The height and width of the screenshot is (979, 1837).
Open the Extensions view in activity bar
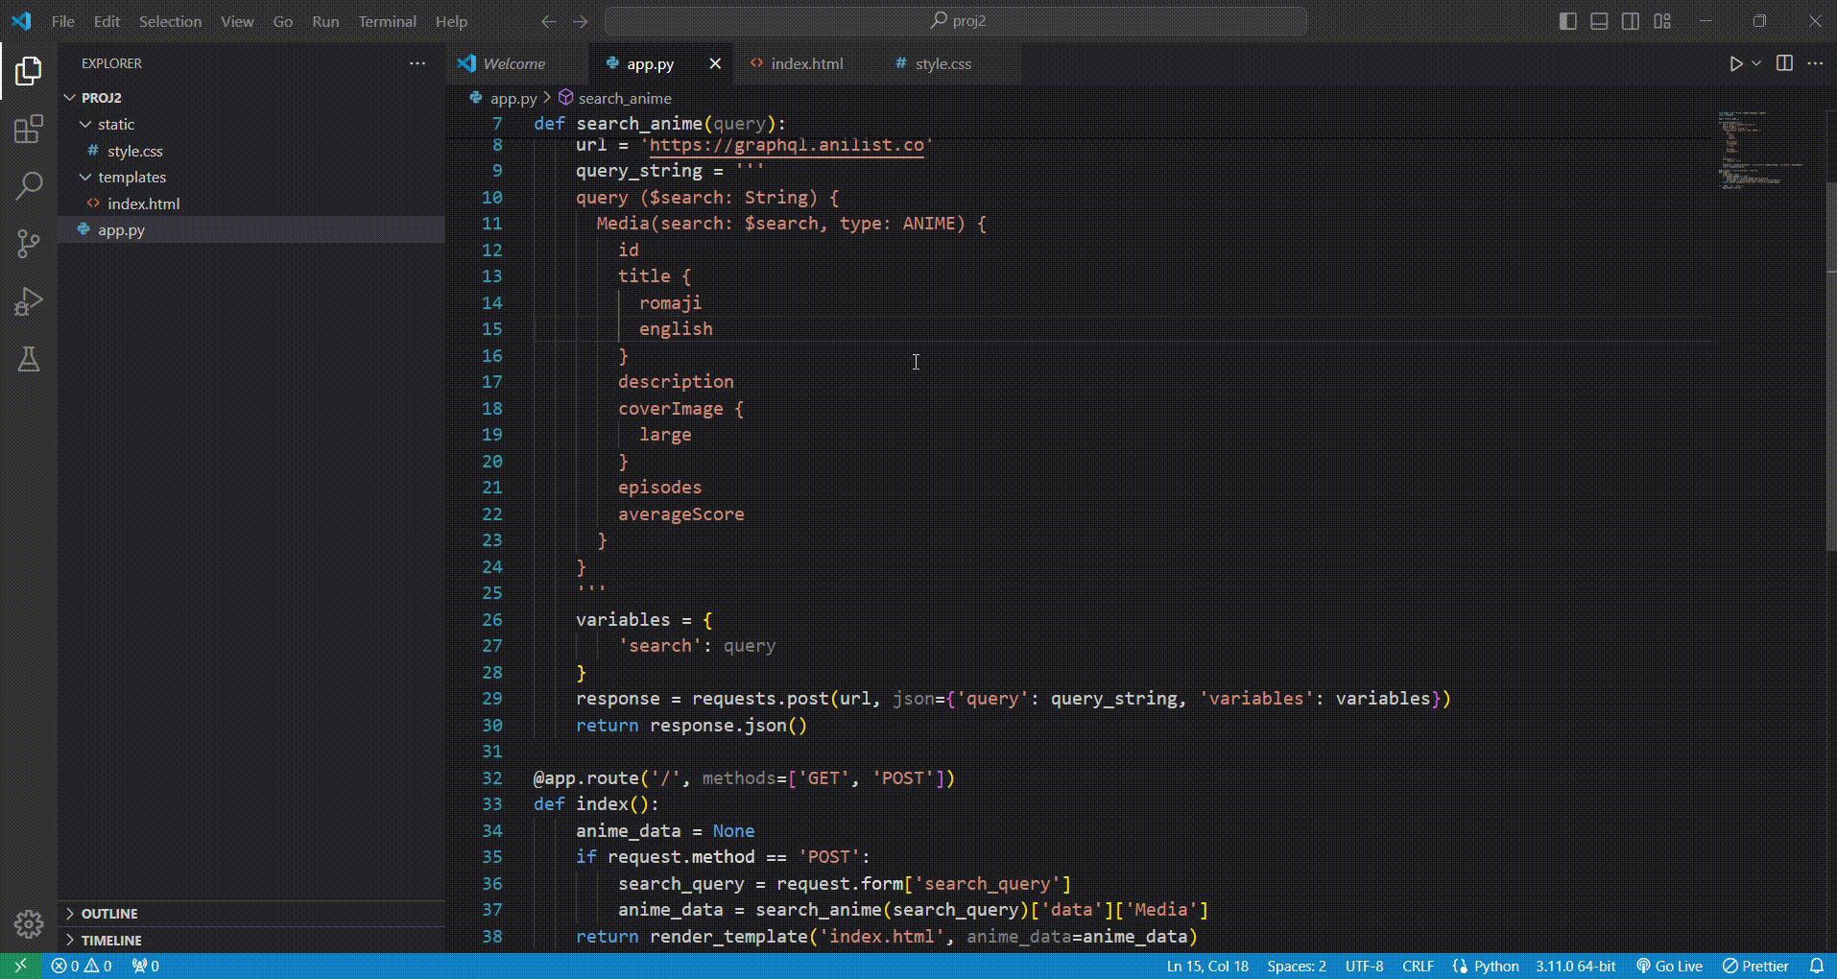pos(29,129)
